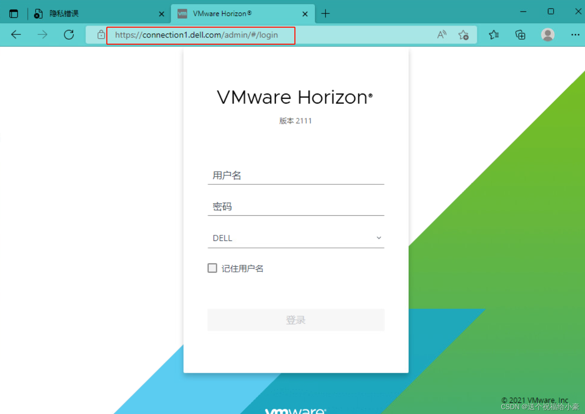
Task: Focus the 用户名 input field
Action: click(296, 175)
